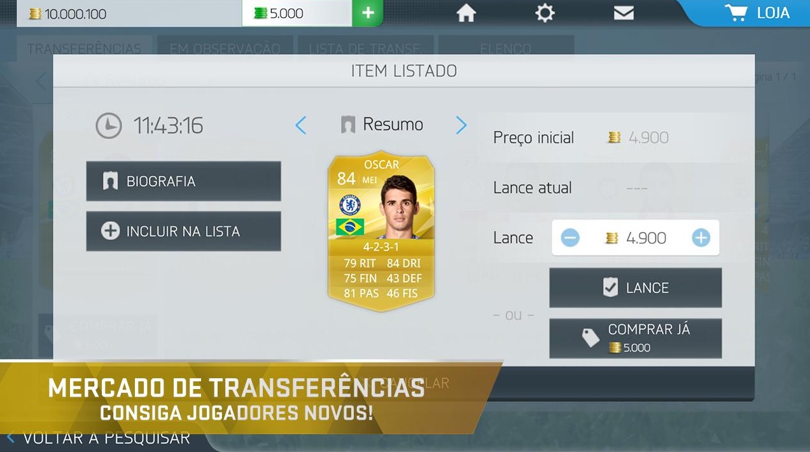The height and width of the screenshot is (452, 810).
Task: Buy now with COMPRAR JÁ for 5.000
Action: [635, 338]
